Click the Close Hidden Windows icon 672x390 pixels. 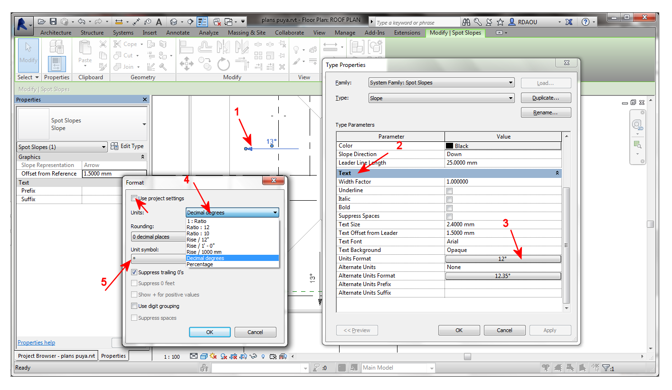click(217, 22)
